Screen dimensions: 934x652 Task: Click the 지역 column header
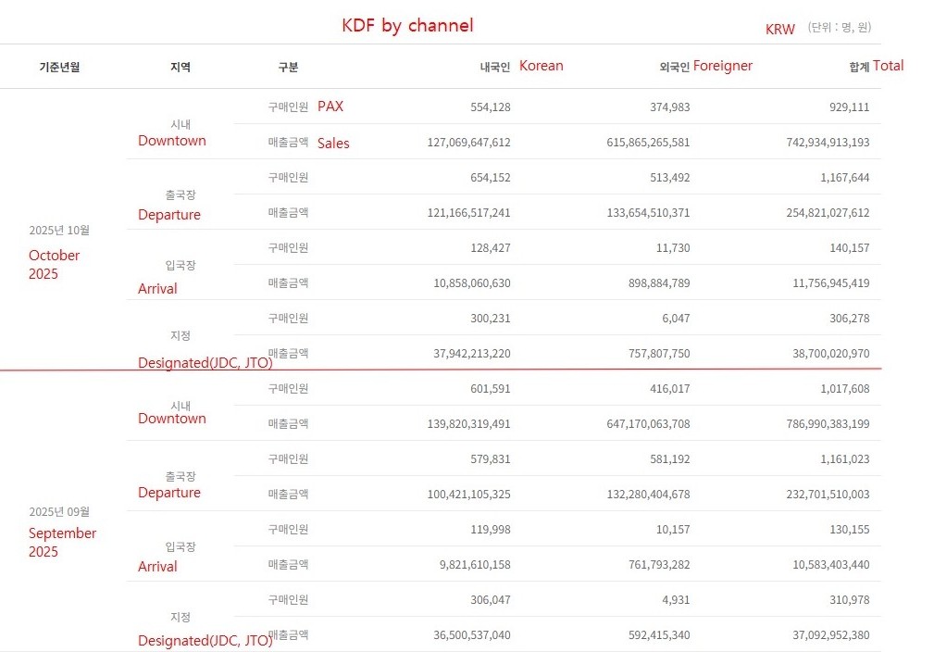click(181, 68)
